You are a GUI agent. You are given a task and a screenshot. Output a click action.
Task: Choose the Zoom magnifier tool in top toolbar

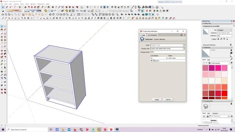click(x=59, y=7)
